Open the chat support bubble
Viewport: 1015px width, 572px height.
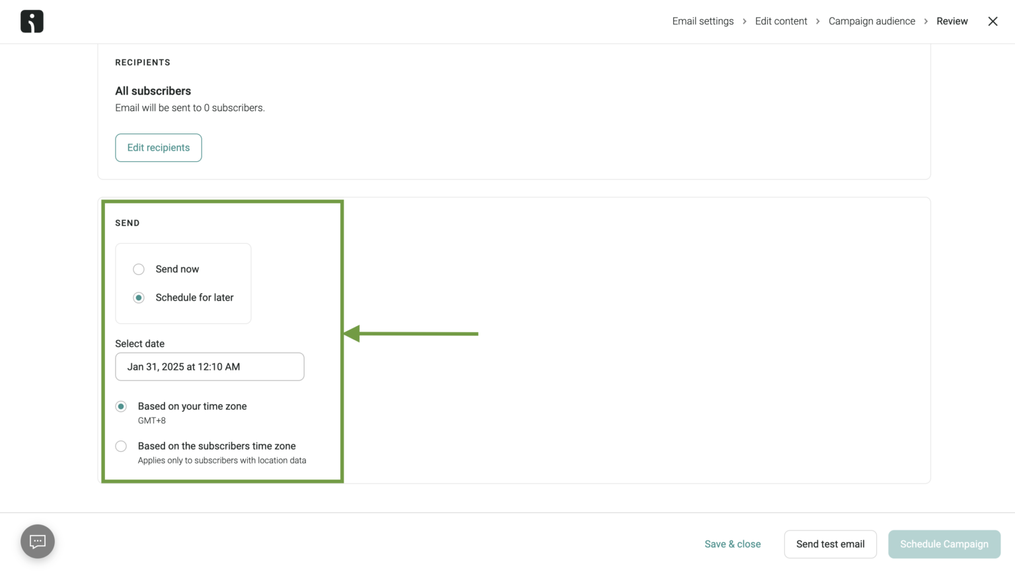37,541
